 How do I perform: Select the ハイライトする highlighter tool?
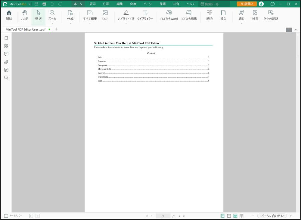point(126,15)
